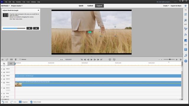Click the timeline help question mark icon
This screenshot has height=106, width=189.
180,59
